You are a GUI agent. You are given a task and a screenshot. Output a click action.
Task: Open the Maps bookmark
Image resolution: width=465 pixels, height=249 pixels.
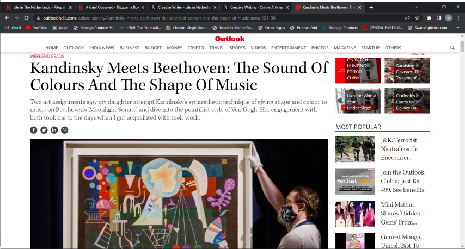60,28
